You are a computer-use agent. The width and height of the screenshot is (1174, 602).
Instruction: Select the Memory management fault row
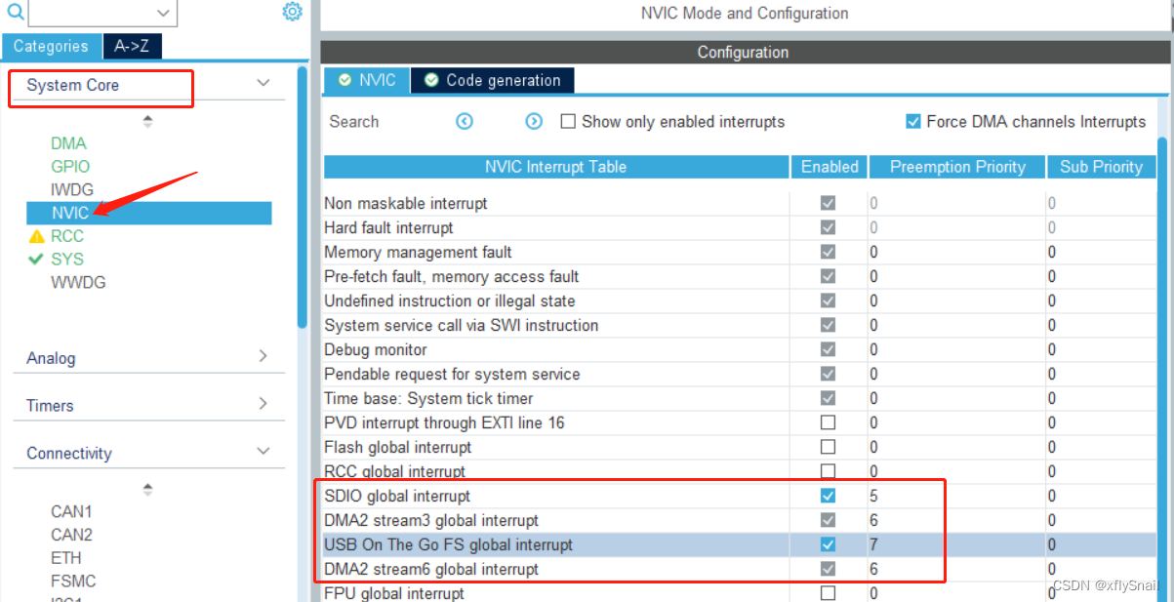pos(740,252)
